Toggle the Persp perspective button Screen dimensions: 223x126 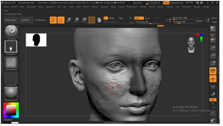tap(213, 71)
